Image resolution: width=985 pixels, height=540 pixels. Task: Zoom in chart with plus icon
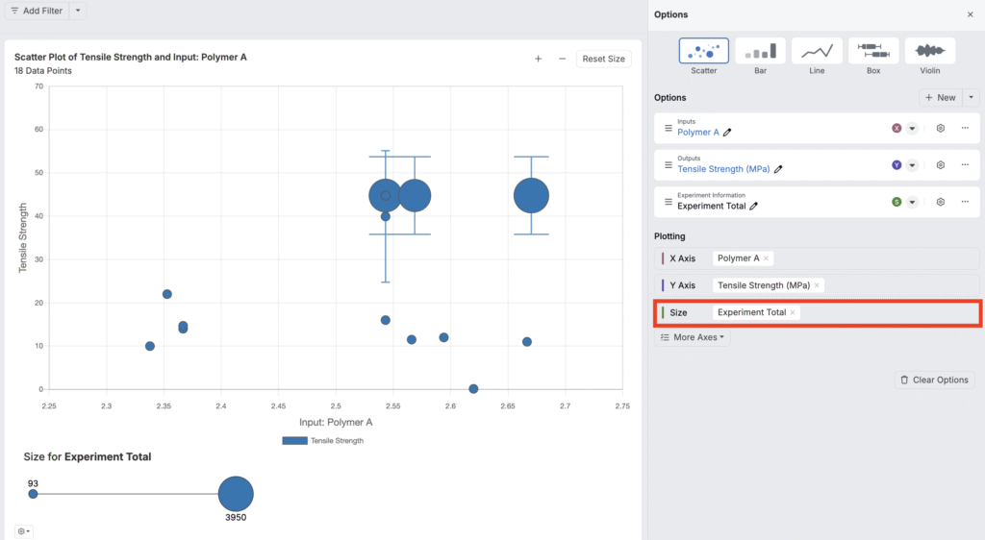click(538, 59)
